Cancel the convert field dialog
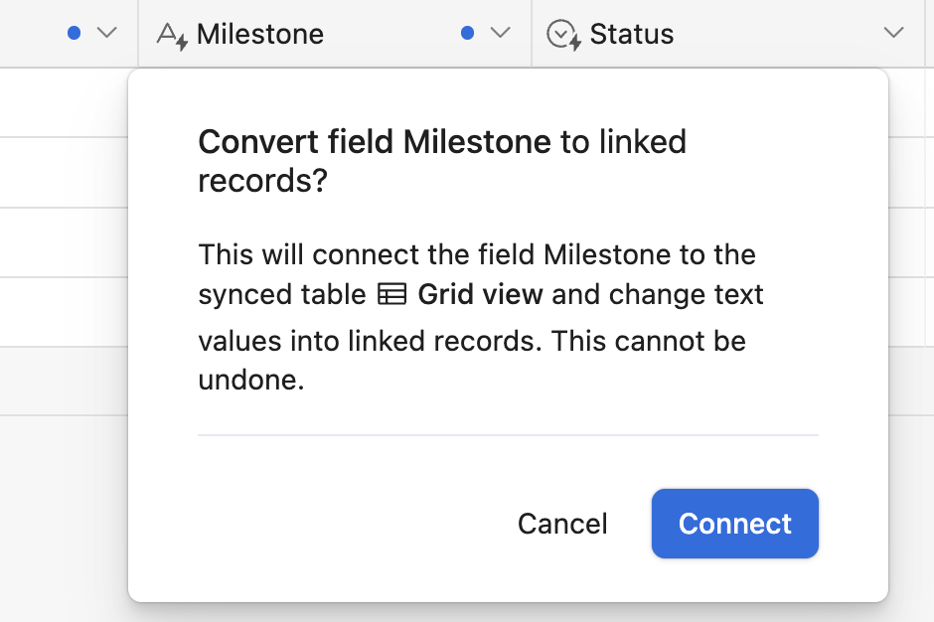 (562, 524)
